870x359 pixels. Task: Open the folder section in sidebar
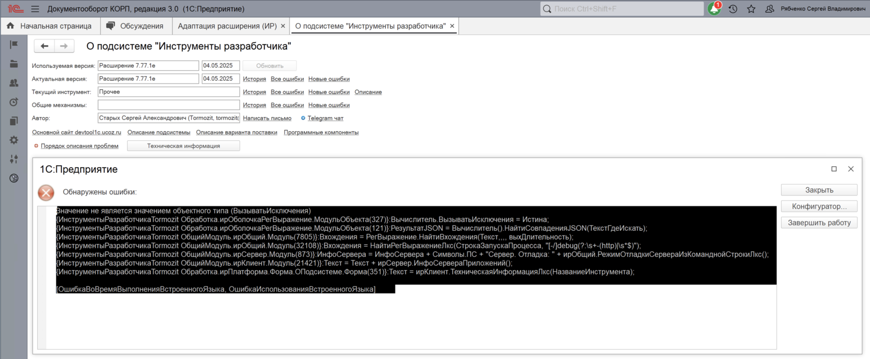coord(14,64)
